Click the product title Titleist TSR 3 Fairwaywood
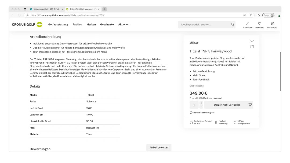The image size is (290, 163). pyautogui.click(x=211, y=51)
